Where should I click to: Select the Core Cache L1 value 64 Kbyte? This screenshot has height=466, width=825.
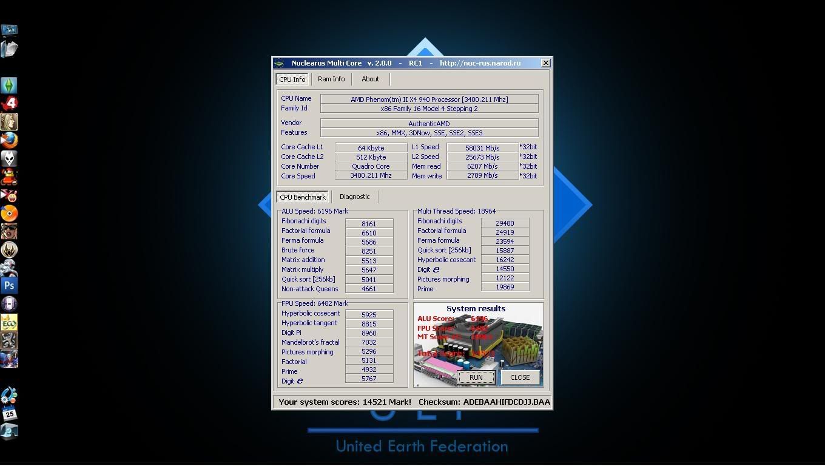(x=371, y=148)
